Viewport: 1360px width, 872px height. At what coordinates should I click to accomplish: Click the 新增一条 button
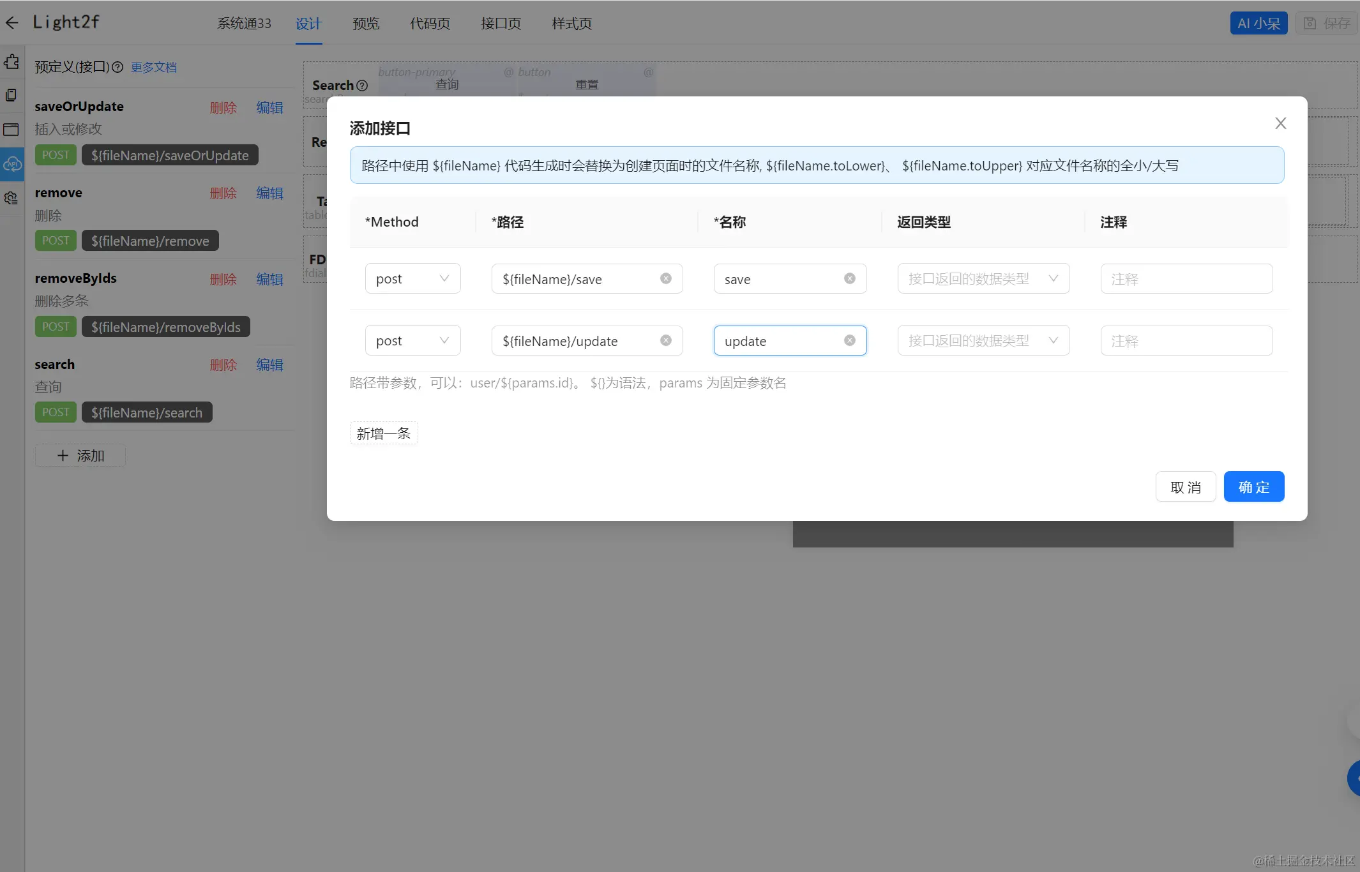(x=384, y=433)
